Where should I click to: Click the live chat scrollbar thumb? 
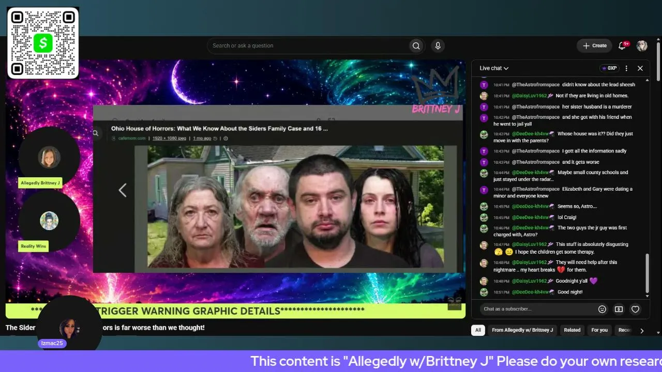[x=647, y=274]
